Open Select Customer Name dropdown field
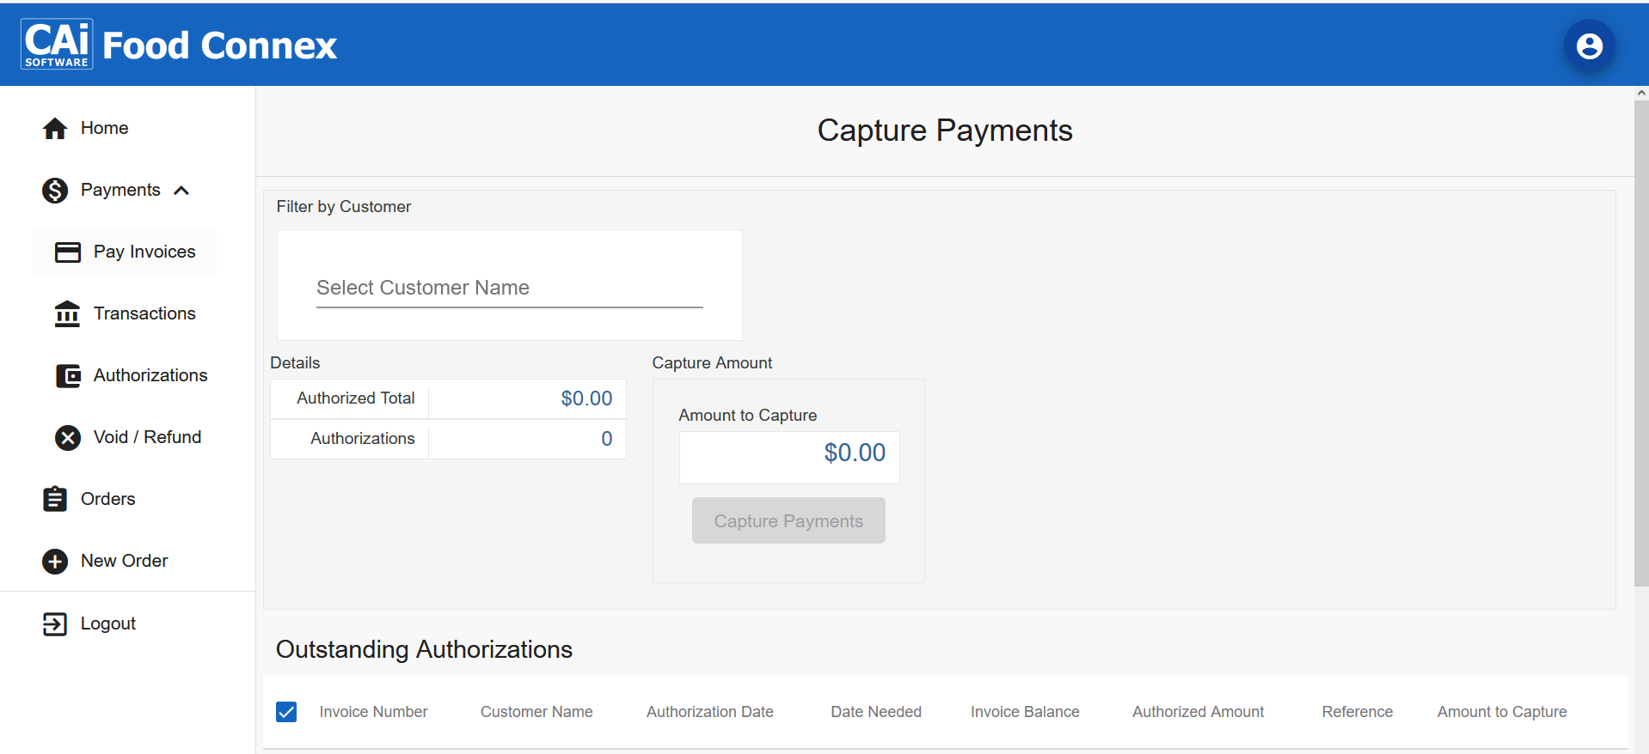This screenshot has height=754, width=1649. pos(510,289)
